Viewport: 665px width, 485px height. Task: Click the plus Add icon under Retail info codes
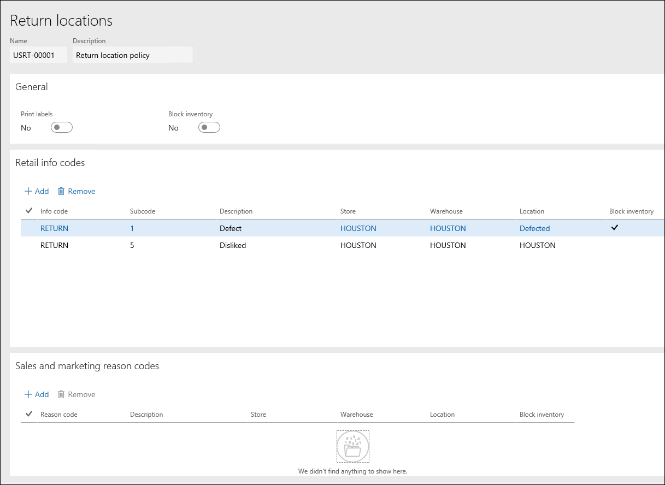pyautogui.click(x=28, y=191)
